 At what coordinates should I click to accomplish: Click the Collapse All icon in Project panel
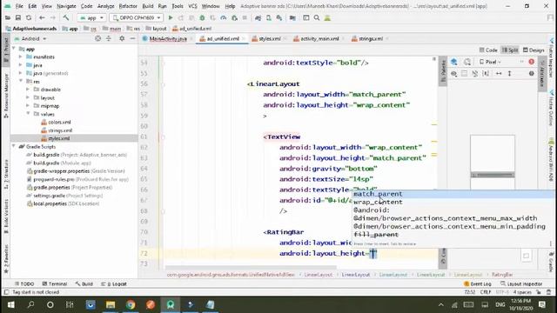click(109, 38)
